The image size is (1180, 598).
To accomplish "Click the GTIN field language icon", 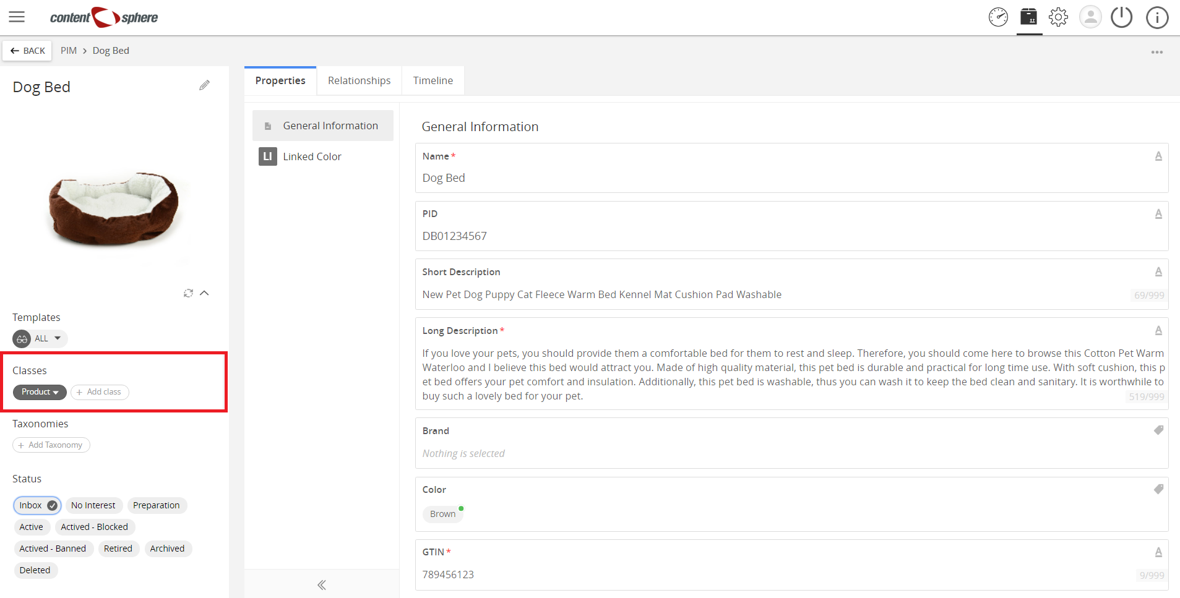I will [1158, 552].
